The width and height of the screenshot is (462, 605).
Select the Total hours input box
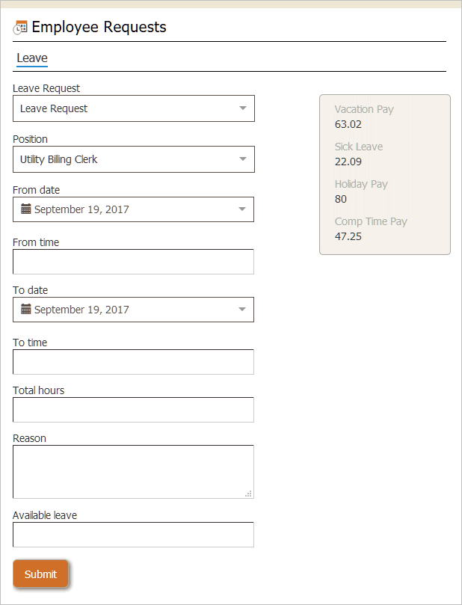click(133, 410)
